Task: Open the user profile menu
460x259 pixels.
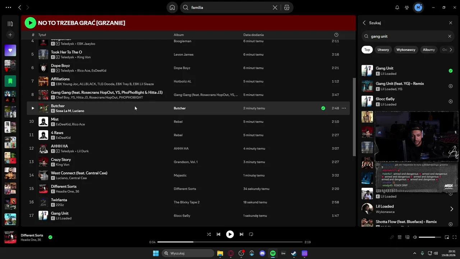Action: 418,8
